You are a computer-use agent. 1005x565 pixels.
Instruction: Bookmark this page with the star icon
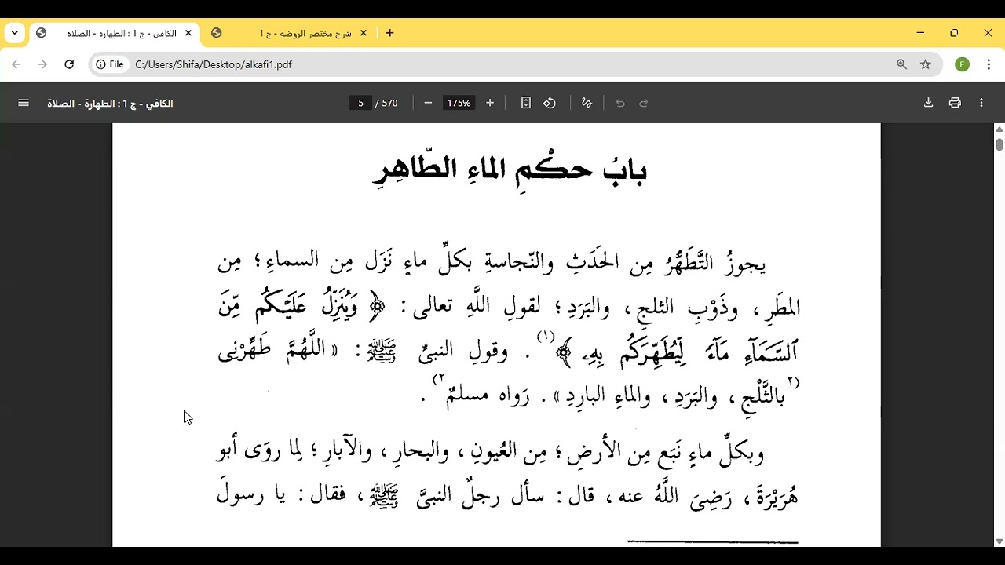click(x=926, y=64)
